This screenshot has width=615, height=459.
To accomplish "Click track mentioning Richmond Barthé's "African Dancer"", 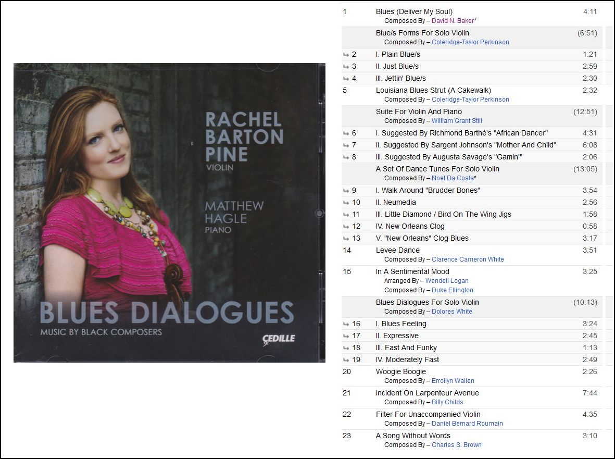I will (x=462, y=133).
